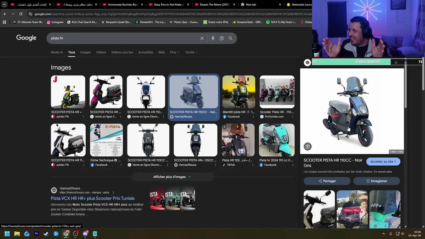Switch to the Mode IA tab
Screen dimensions: 425x239
point(57,52)
